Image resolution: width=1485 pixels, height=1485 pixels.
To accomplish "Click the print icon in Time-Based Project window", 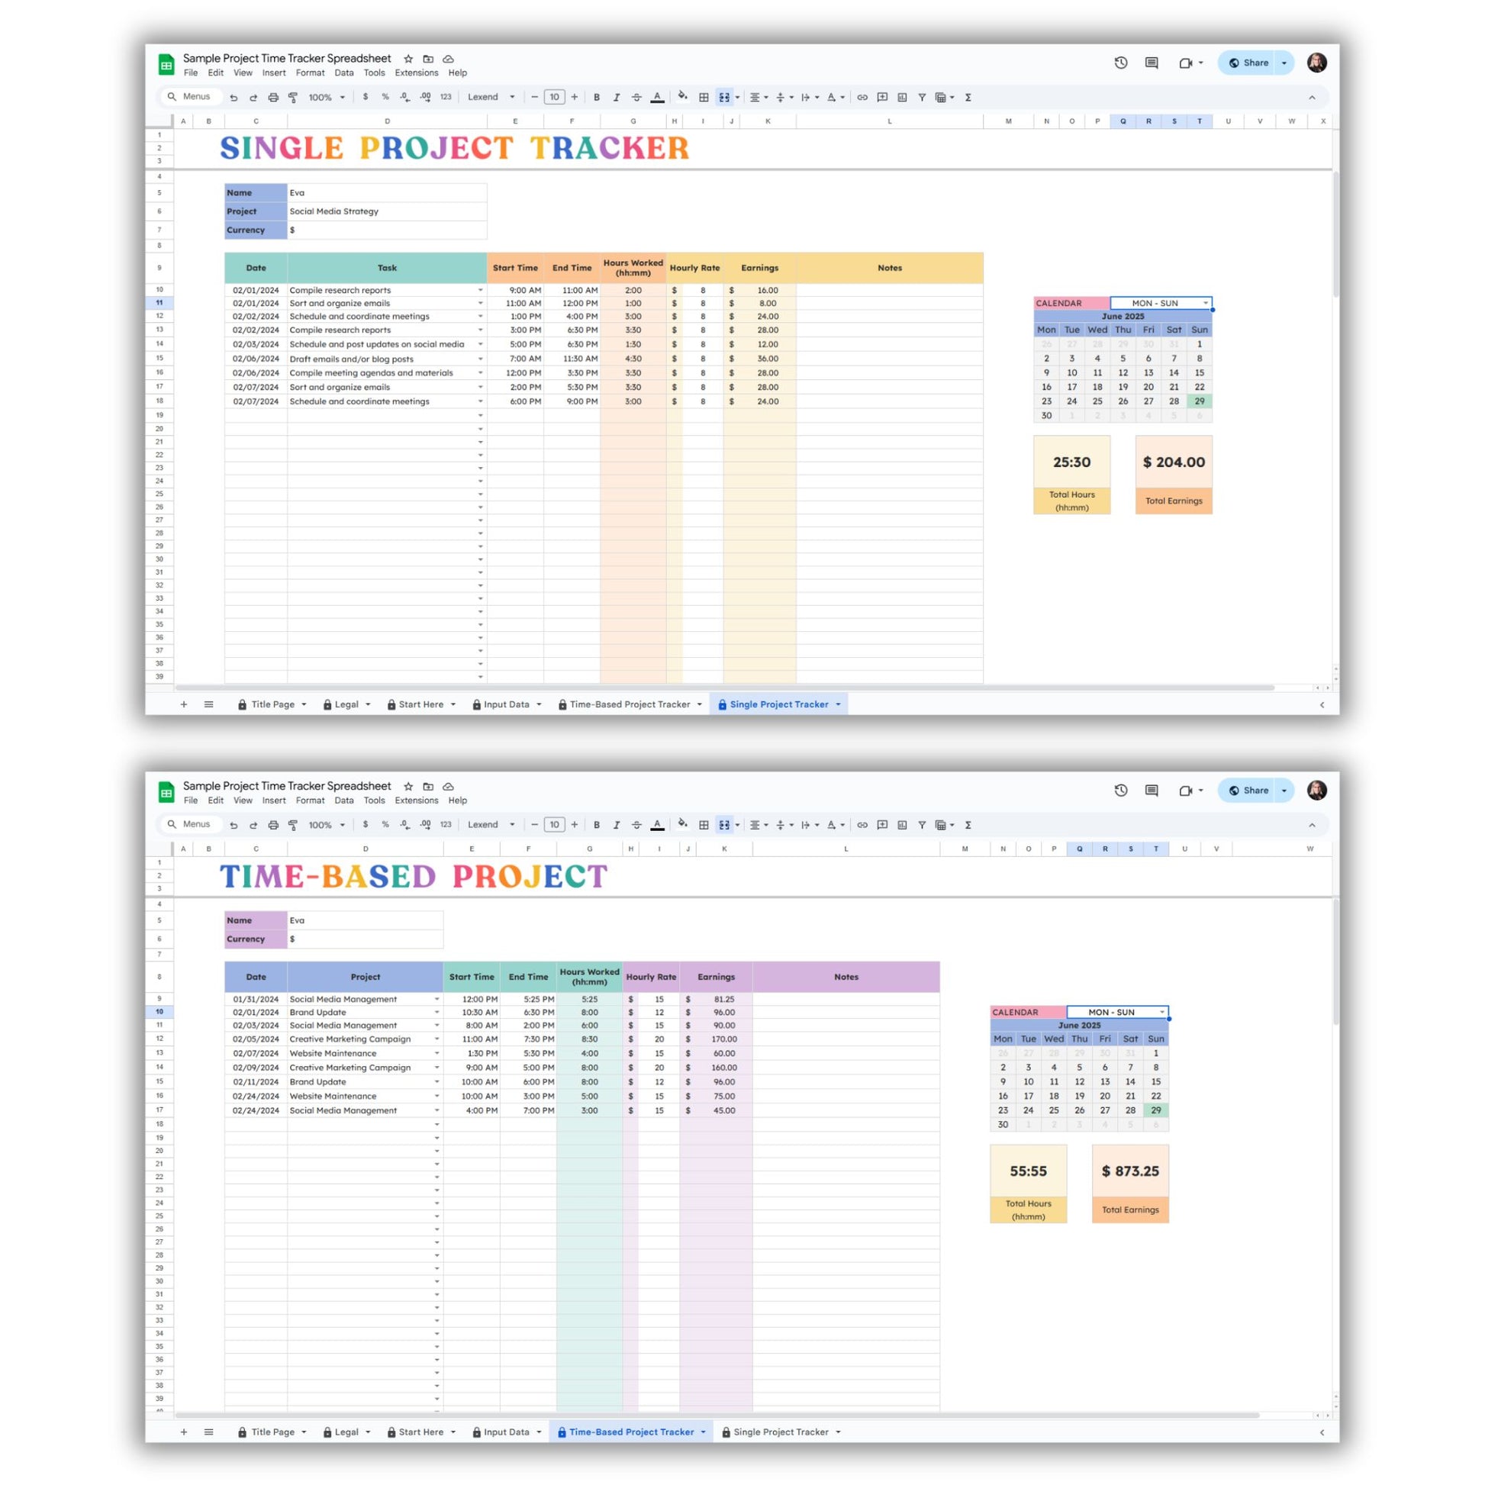I will (x=273, y=825).
